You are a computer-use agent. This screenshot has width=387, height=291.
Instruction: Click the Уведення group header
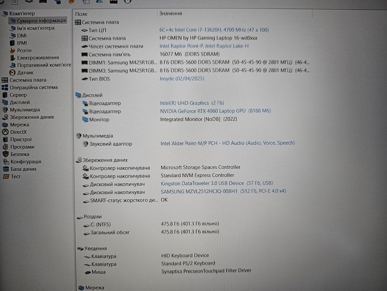(92, 248)
